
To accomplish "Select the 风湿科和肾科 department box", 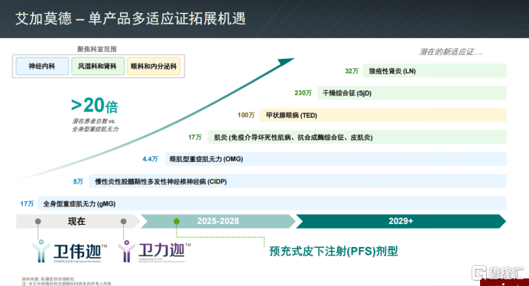I will [98, 67].
